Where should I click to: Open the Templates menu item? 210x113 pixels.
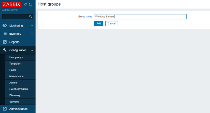[15, 64]
